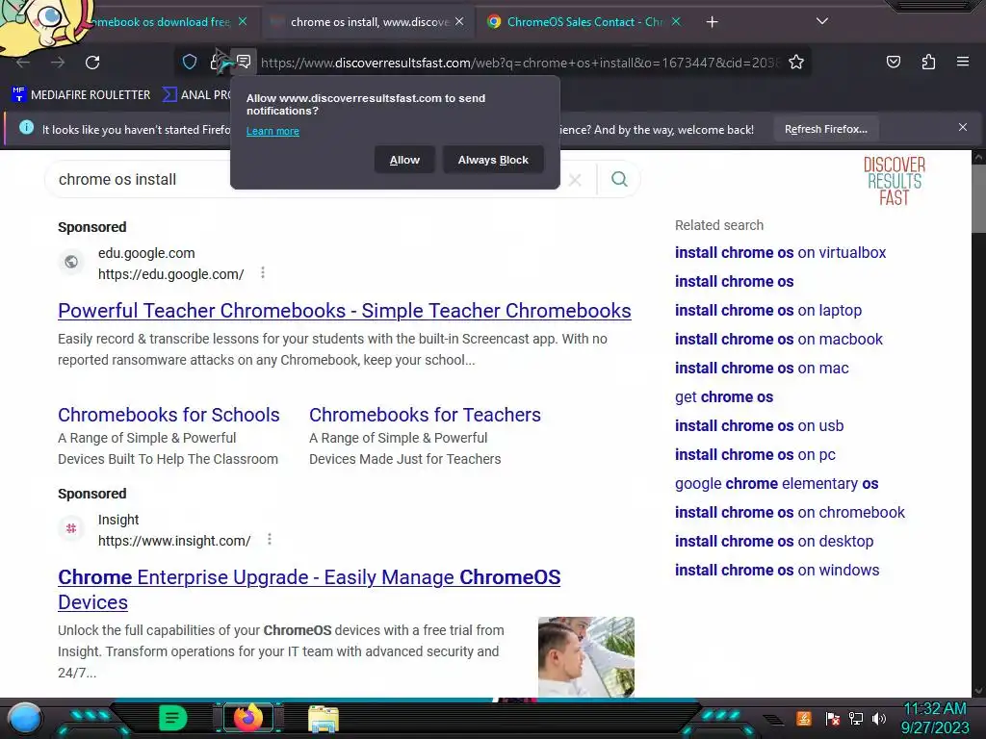Click the Discover Results Fast logo
986x739 pixels.
[x=895, y=181]
